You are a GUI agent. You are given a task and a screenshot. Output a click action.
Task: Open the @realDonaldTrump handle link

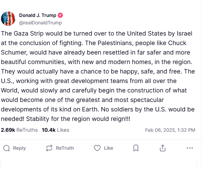click(x=40, y=22)
